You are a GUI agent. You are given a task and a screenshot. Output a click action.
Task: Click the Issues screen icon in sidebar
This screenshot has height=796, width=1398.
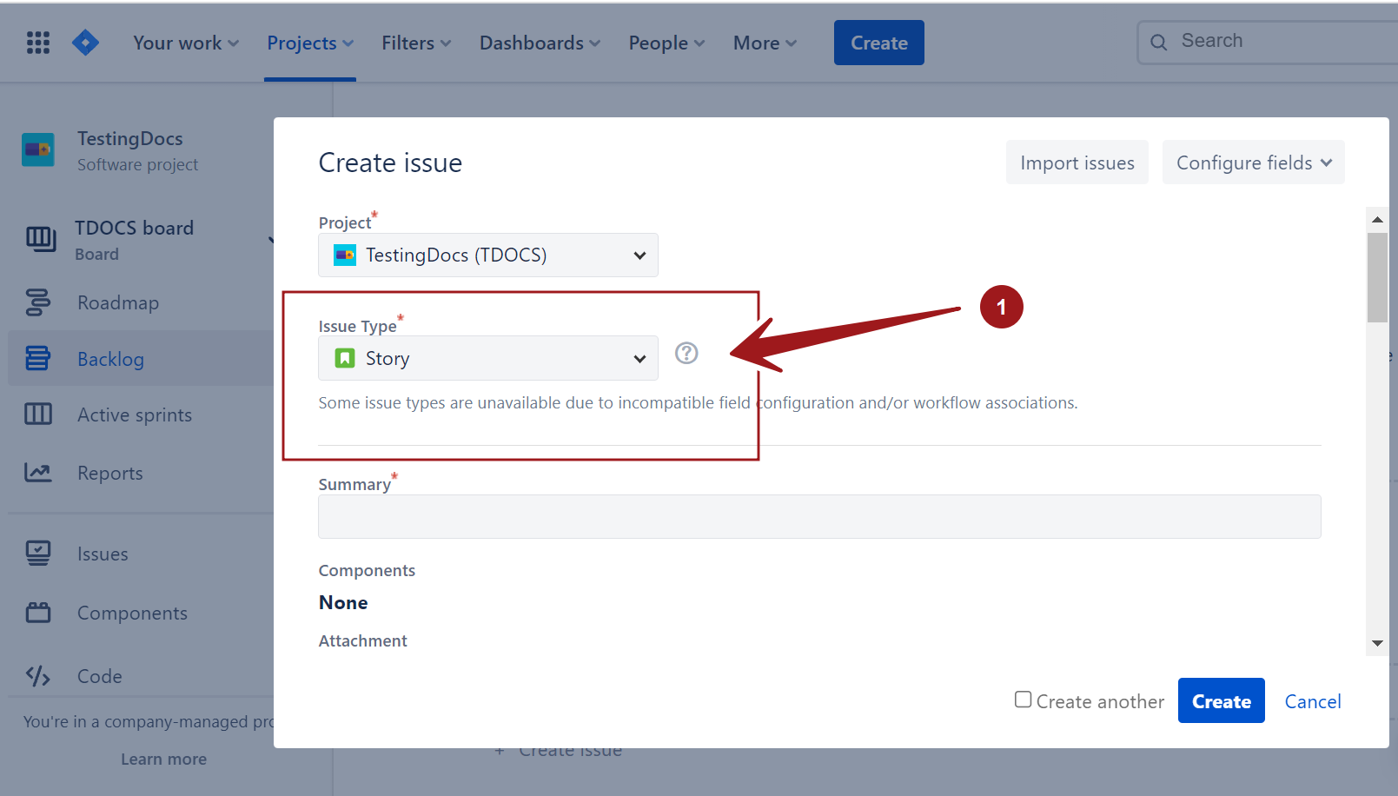[38, 554]
